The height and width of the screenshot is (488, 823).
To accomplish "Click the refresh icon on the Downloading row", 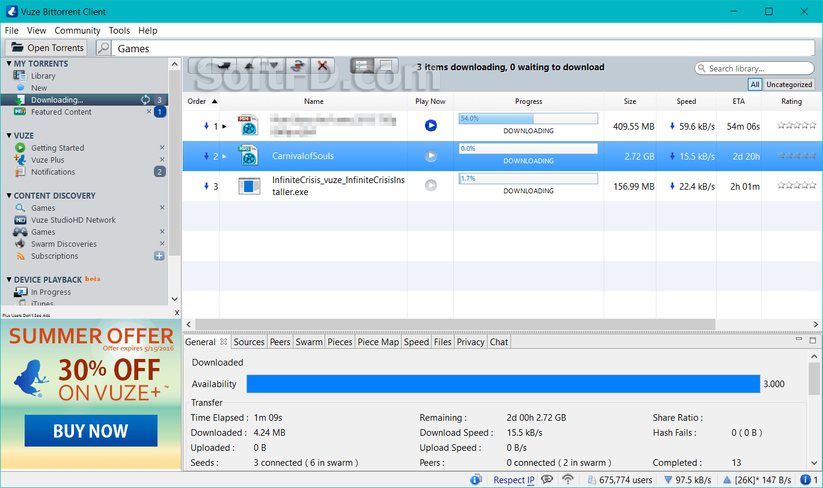I will tap(145, 100).
